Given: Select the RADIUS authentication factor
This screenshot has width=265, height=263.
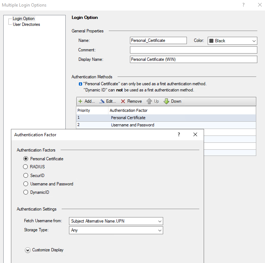Looking at the screenshot, I should pyautogui.click(x=26, y=167).
